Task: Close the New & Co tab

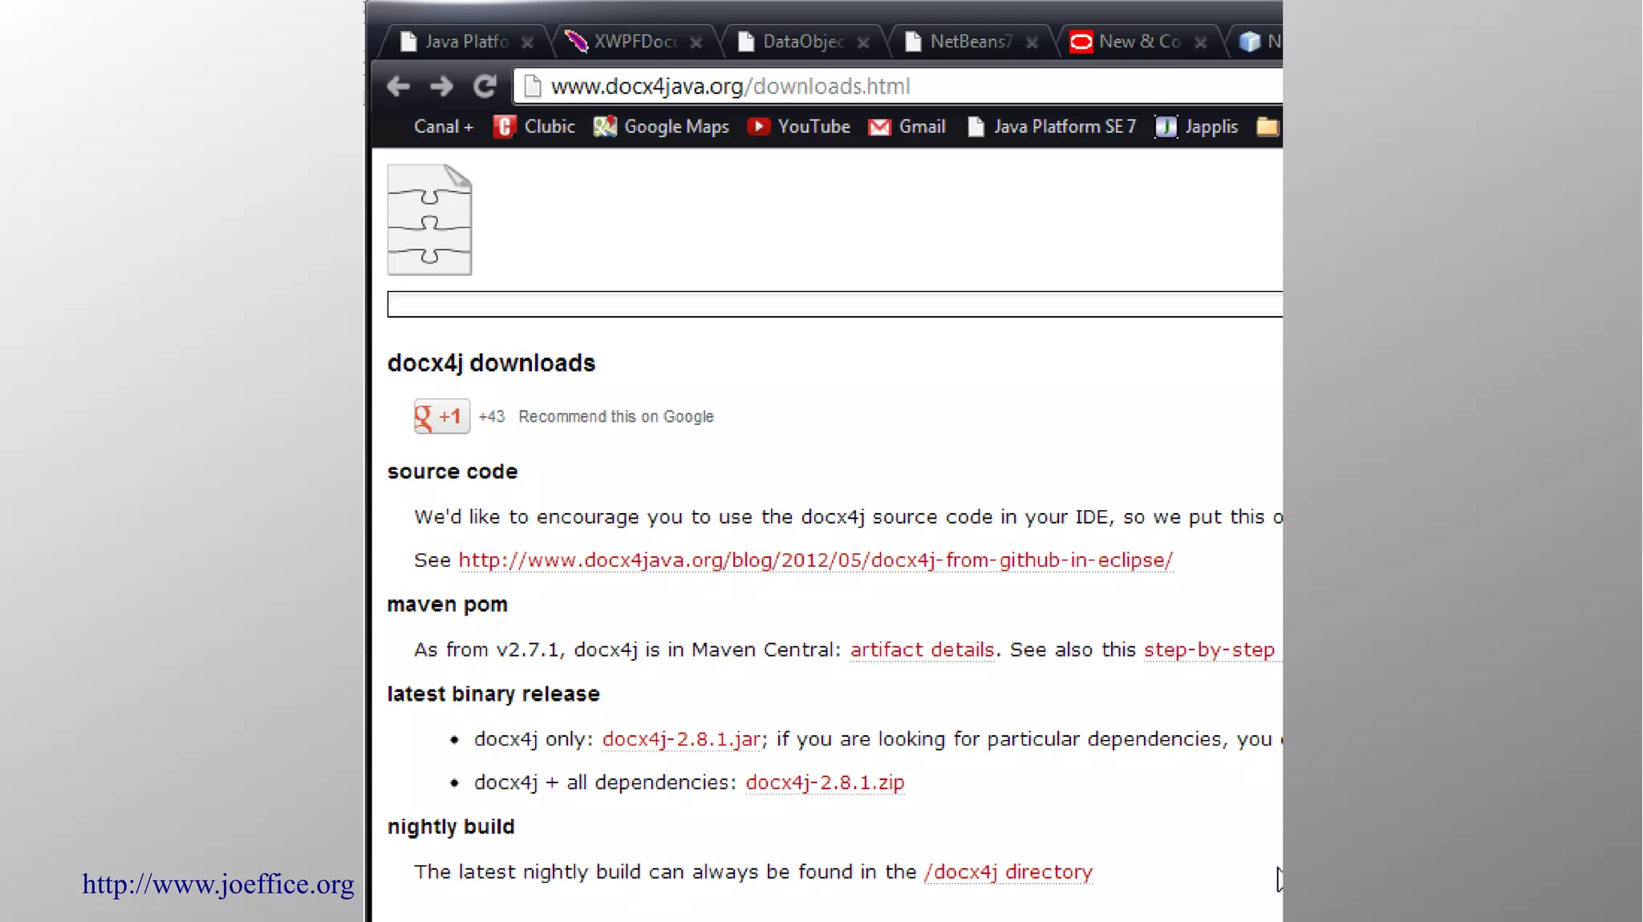Action: (1200, 42)
